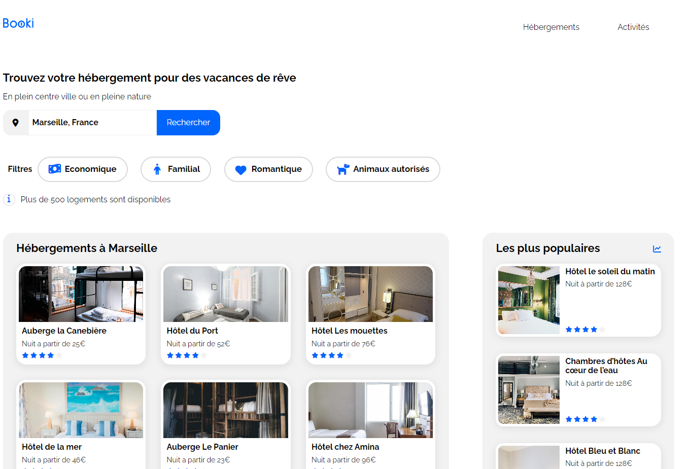Click the info icon beside availability text
Viewport: 691px width, 469px height.
9,199
